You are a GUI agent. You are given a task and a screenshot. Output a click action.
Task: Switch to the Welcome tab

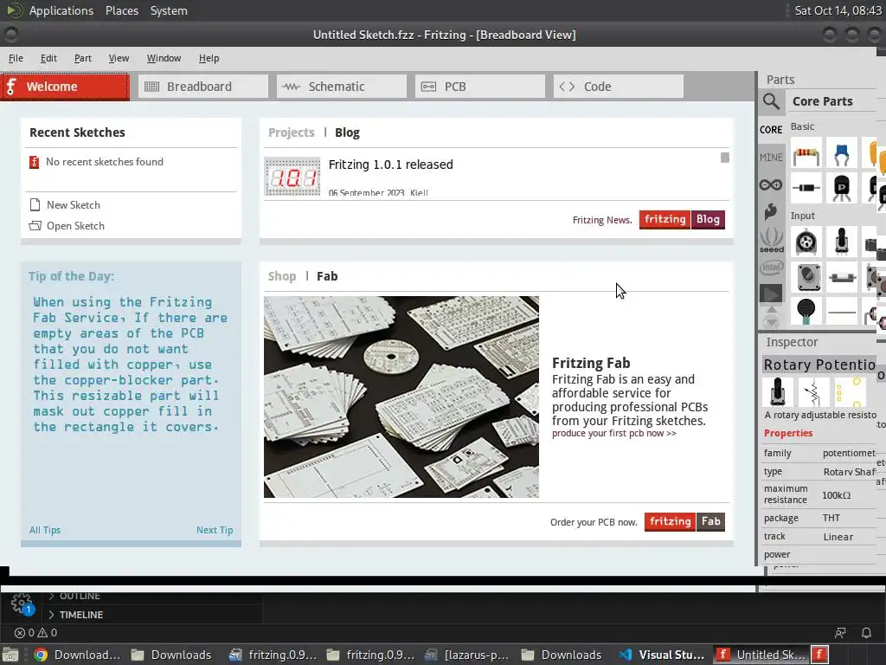click(x=65, y=87)
